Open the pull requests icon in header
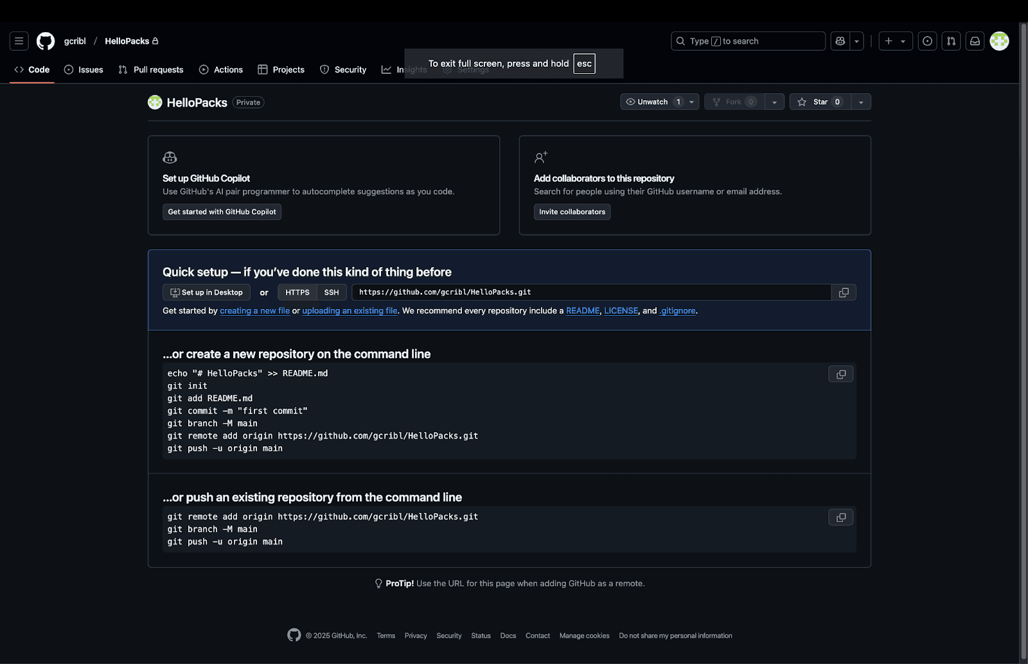 (x=951, y=41)
